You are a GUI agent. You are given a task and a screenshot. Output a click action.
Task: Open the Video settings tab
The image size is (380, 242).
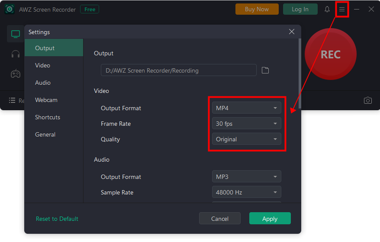(54, 65)
